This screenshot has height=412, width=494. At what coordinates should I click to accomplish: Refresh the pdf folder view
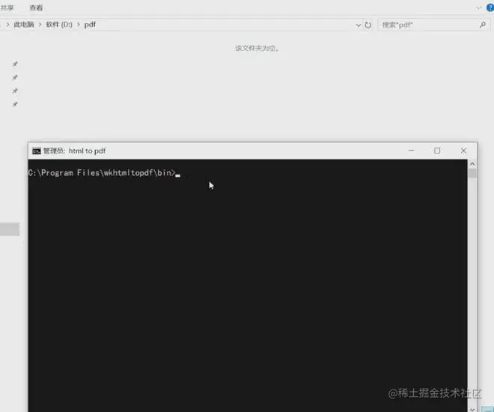click(368, 25)
